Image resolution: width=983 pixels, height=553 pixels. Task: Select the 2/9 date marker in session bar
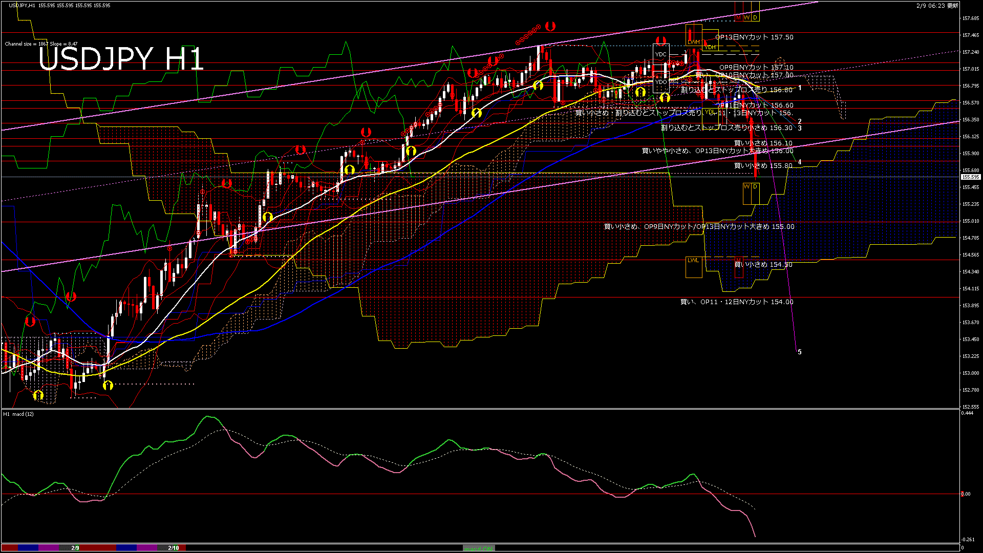pos(75,548)
